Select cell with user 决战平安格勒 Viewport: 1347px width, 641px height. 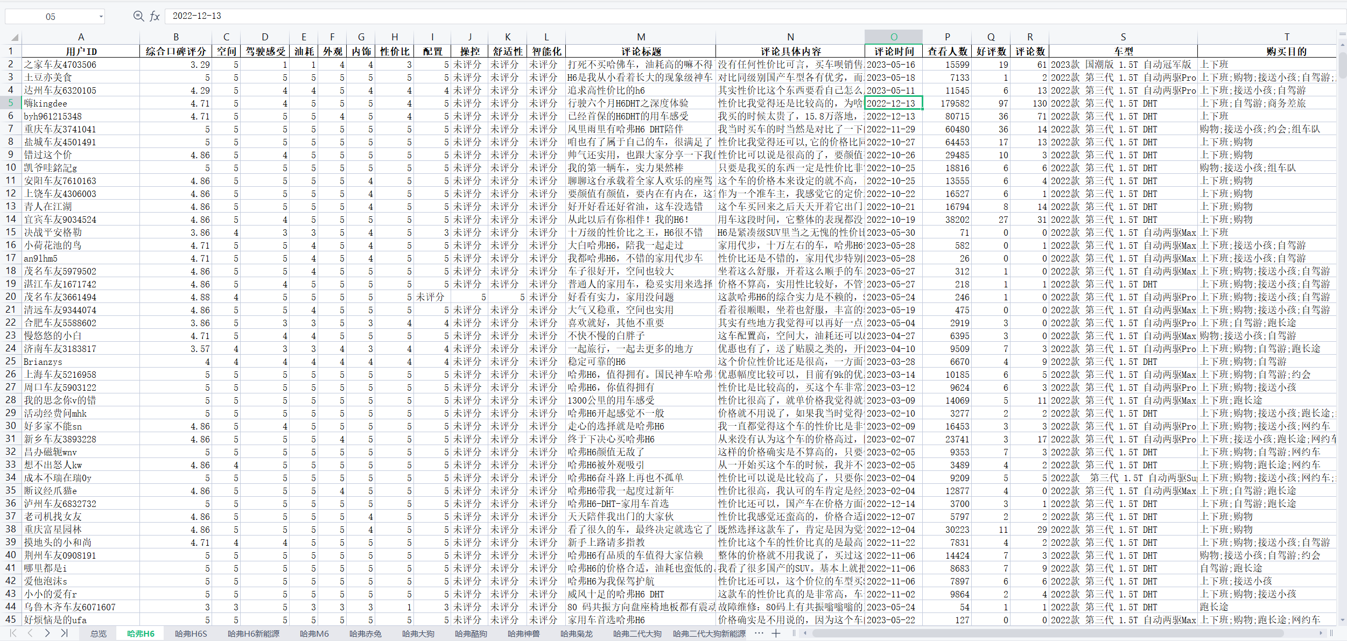[x=81, y=233]
